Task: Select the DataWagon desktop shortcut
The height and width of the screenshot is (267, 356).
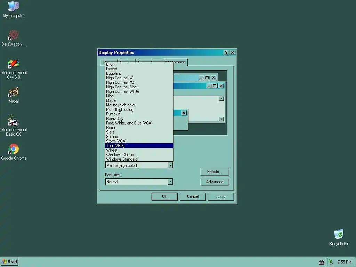Action: click(14, 38)
